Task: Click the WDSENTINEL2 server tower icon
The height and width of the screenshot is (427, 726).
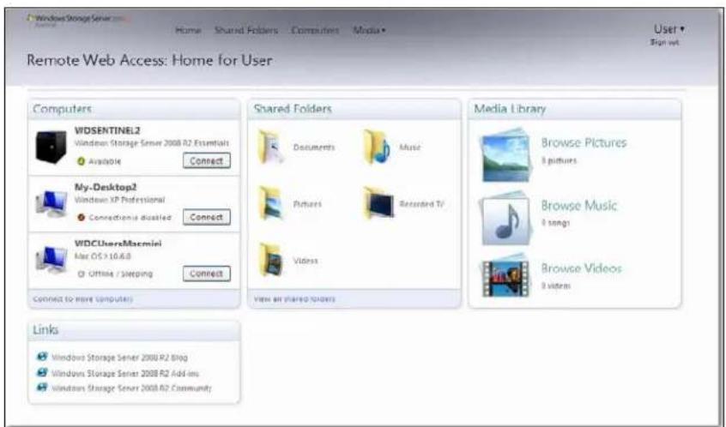Action: [51, 147]
